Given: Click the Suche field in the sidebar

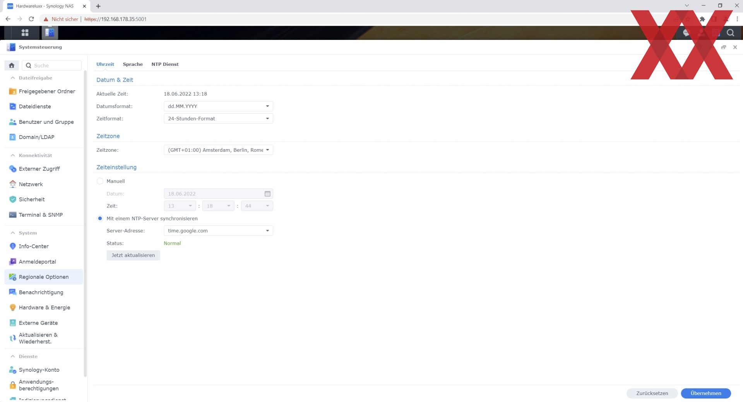Looking at the screenshot, I should [52, 65].
